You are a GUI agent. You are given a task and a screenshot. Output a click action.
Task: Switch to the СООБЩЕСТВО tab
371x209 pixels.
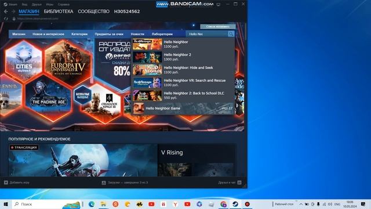point(94,12)
